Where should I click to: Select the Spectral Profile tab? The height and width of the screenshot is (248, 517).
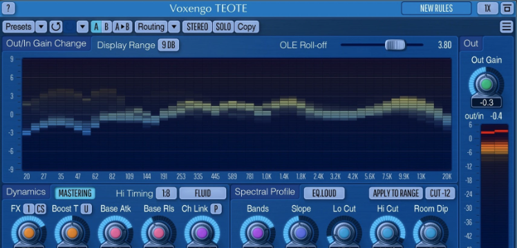point(265,192)
